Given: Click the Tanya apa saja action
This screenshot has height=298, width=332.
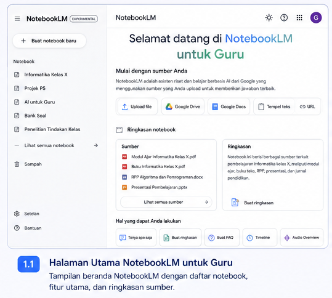Looking at the screenshot, I should click(136, 238).
